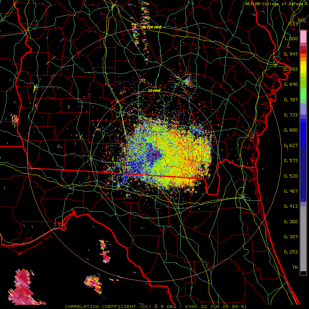Click the 100 NMI range ring label
This screenshot has width=309, height=309.
(154, 27)
